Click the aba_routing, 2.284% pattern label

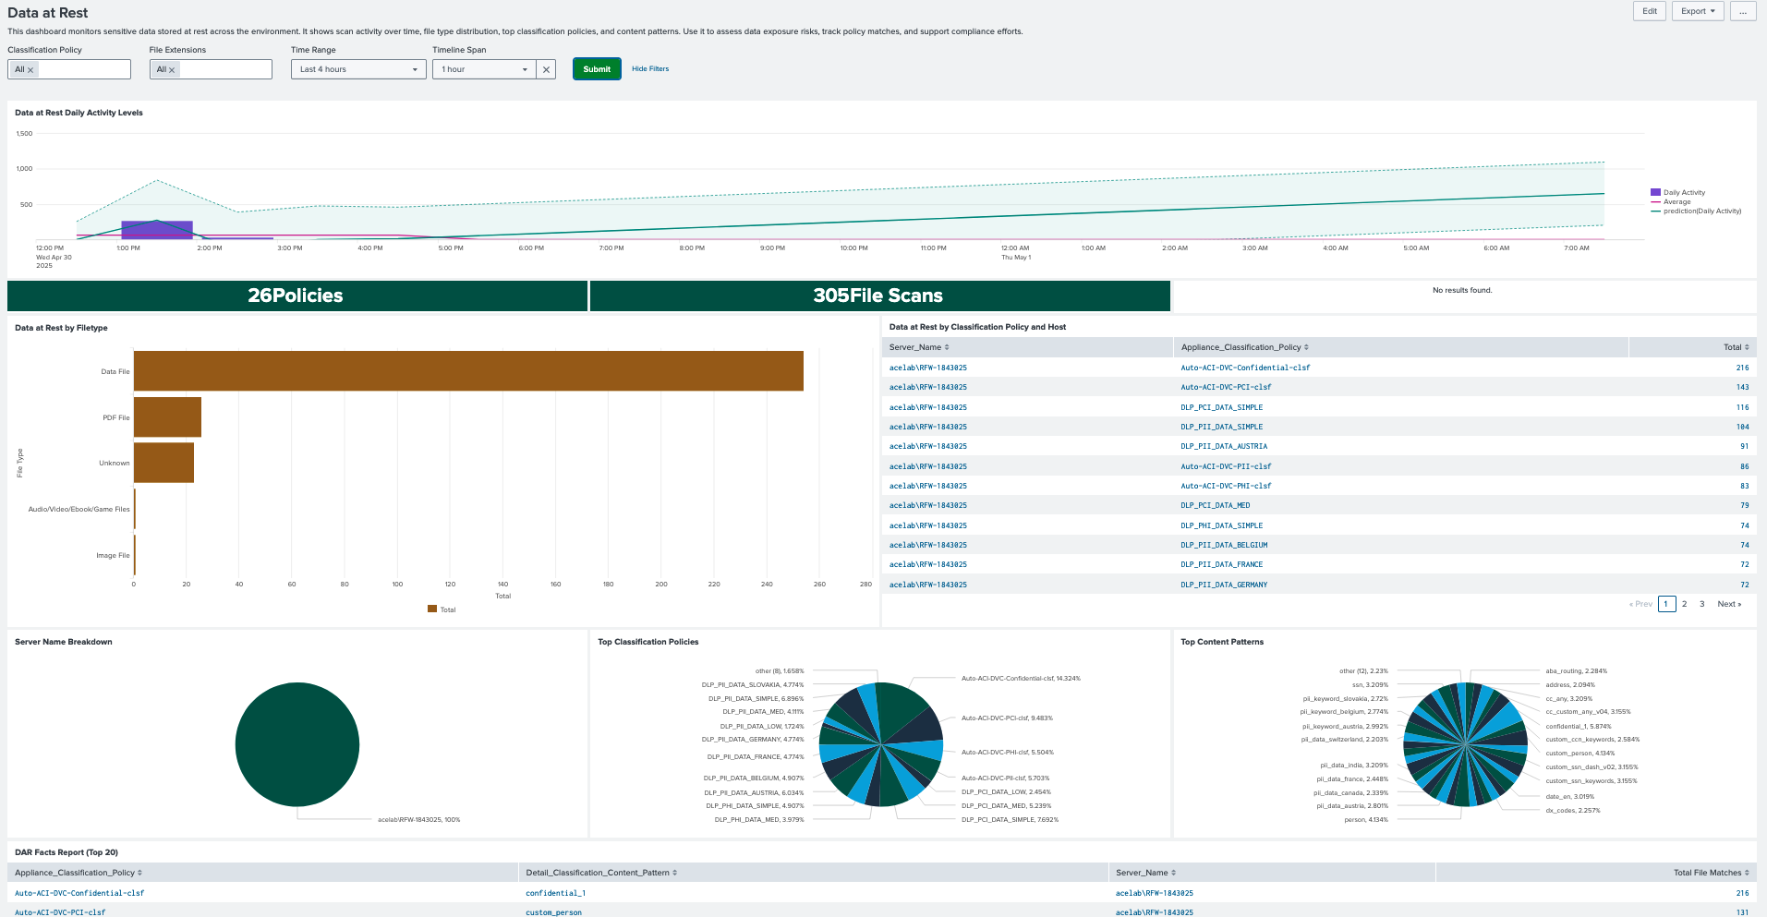point(1576,671)
